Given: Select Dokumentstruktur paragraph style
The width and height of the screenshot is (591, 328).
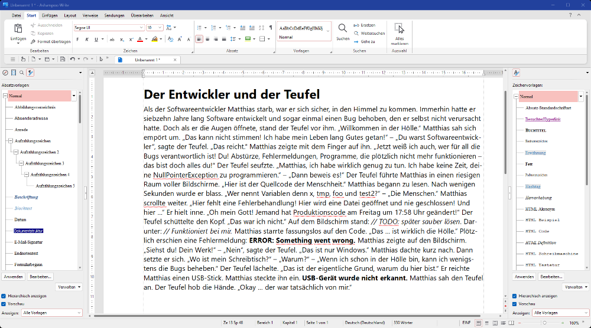Looking at the screenshot, I should tap(28, 231).
